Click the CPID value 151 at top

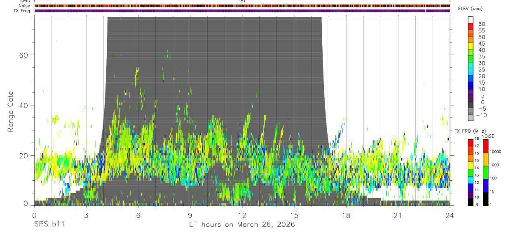click(x=242, y=1)
